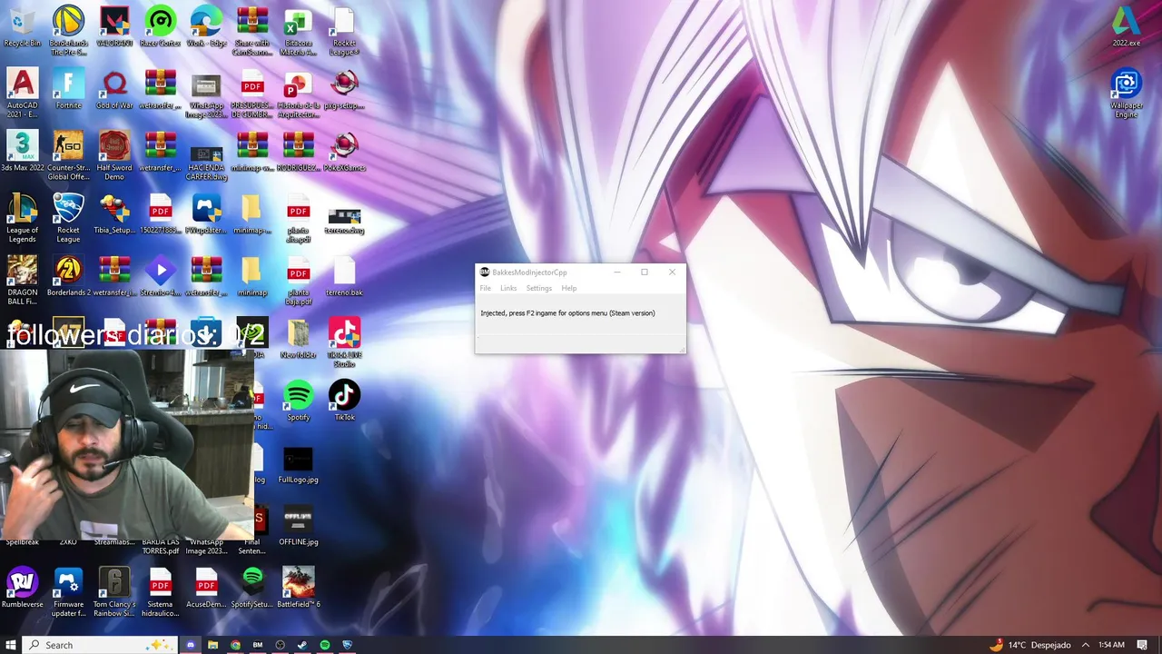The image size is (1162, 654).
Task: Open the 14°C Despejado weather widget
Action: 1030,645
